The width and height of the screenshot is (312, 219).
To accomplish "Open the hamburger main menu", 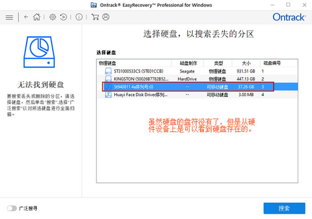I will pyautogui.click(x=9, y=17).
